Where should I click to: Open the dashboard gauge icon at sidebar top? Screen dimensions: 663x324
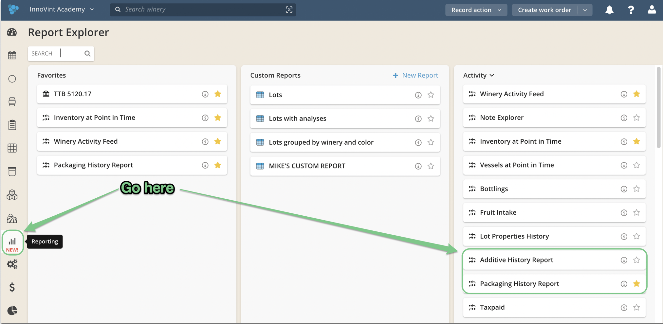tap(12, 32)
